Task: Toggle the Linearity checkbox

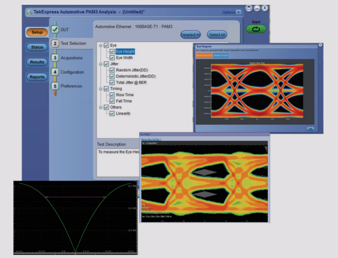Action: (112, 113)
